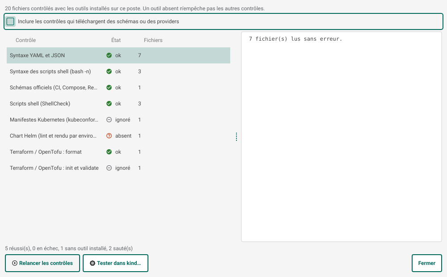447x277 pixels.
Task: Select Terraform / OpenTofu : format row
Action: coord(118,152)
